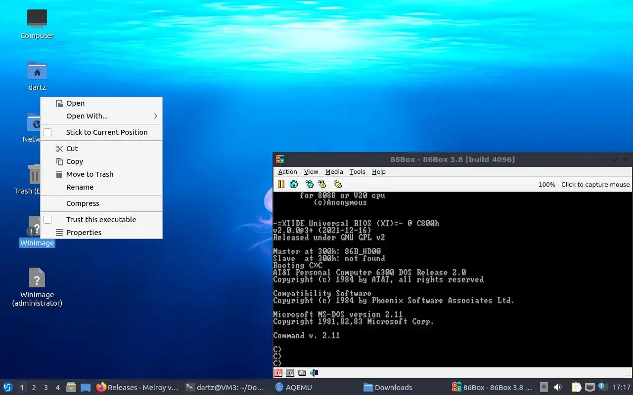This screenshot has height=395, width=633.
Task: Open clipboard manager tray icon
Action: coord(577,388)
